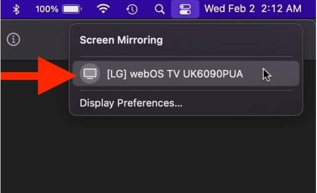Click the 2:12 AM clock

(281, 9)
